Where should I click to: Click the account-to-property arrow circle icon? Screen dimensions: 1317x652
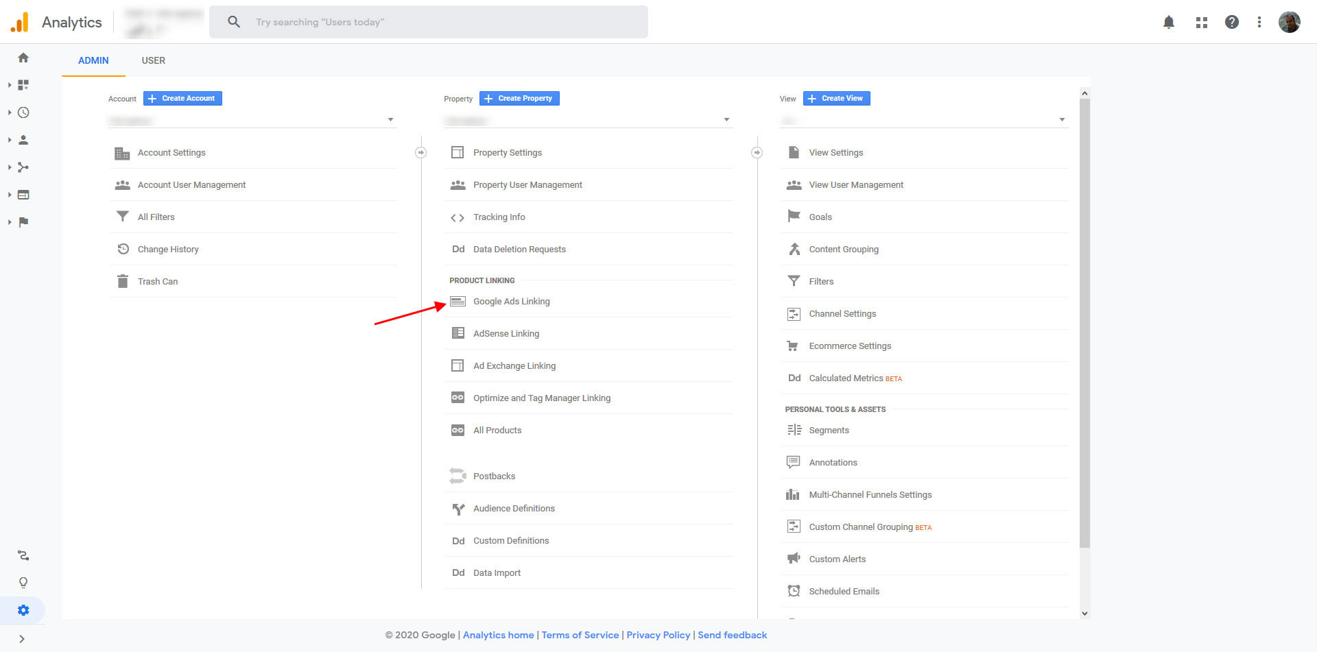(x=421, y=152)
